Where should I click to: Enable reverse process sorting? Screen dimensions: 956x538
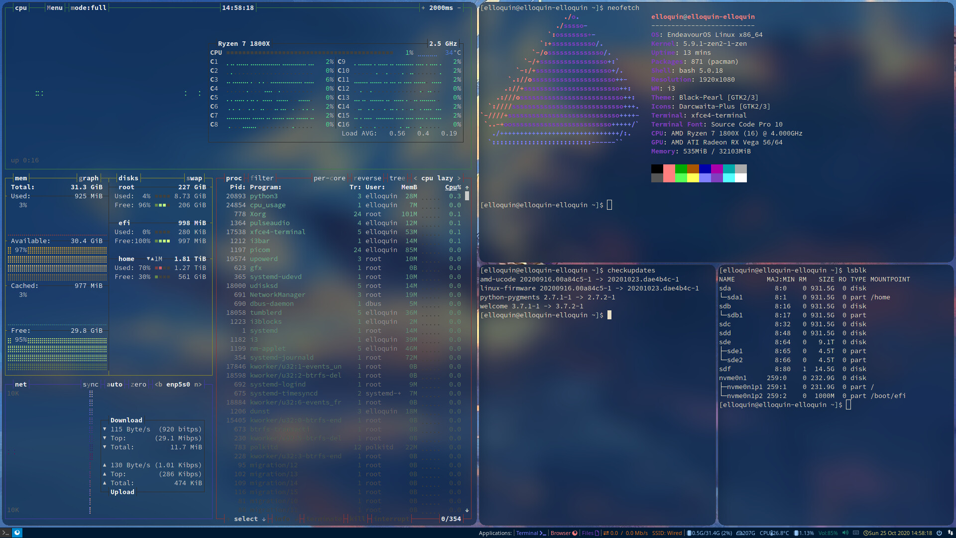coord(367,178)
